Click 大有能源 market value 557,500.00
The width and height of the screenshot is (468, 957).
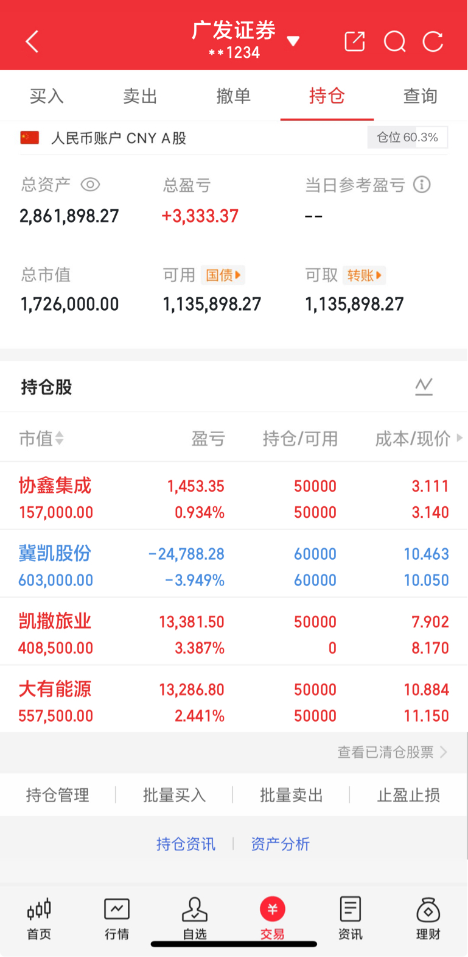[x=56, y=716]
